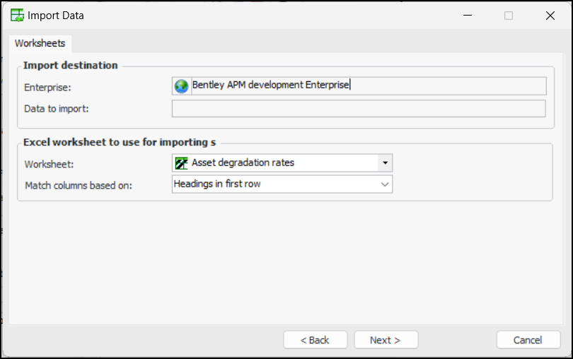Proceed using the Next button
Screen dimensions: 573x359
tap(386, 340)
